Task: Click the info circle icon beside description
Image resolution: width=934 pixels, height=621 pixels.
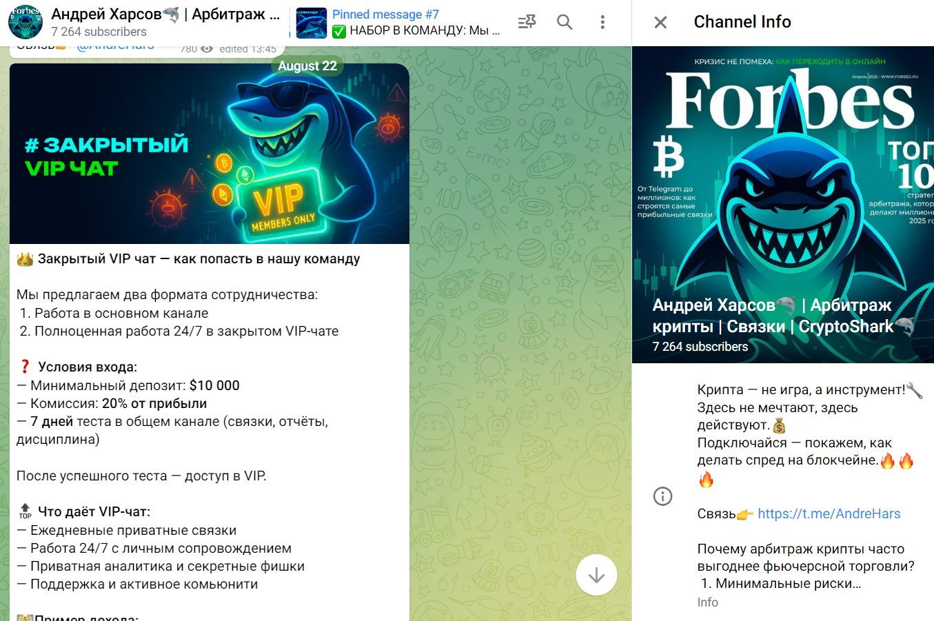Action: tap(662, 496)
